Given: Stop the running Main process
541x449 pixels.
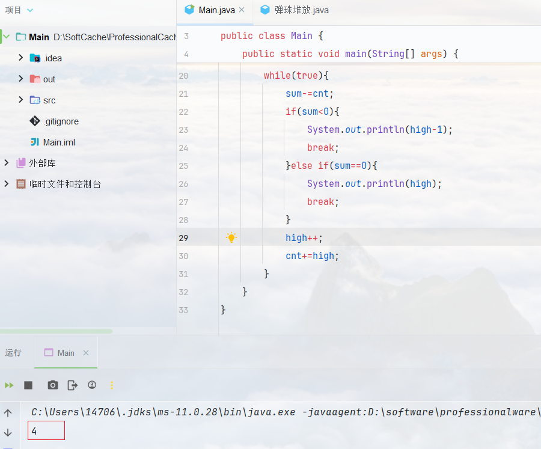Looking at the screenshot, I should (x=28, y=385).
